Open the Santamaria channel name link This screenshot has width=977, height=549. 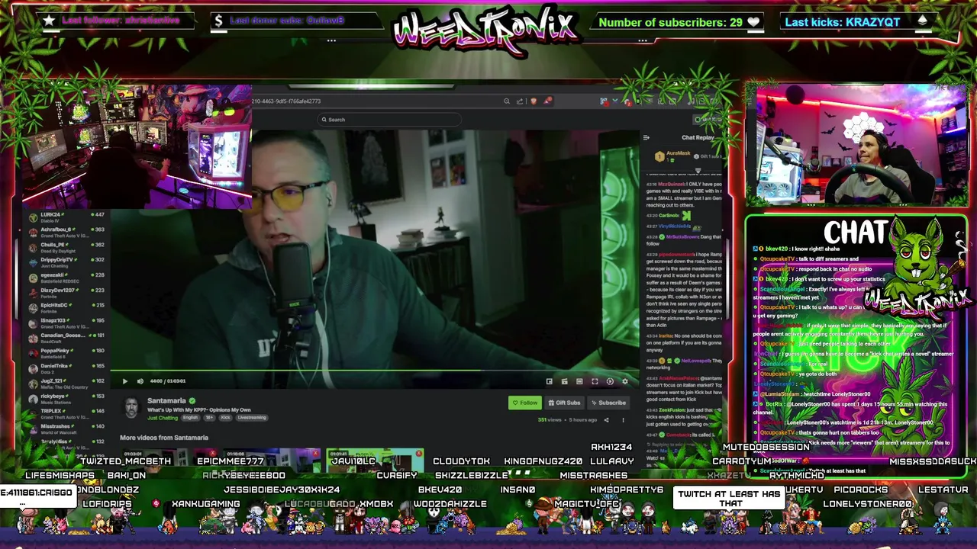click(x=166, y=401)
